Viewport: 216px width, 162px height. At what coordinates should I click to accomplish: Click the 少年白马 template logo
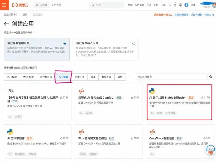pos(11,91)
